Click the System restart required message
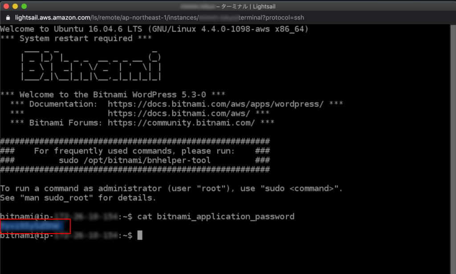The width and height of the screenshot is (456, 274). coord(76,38)
